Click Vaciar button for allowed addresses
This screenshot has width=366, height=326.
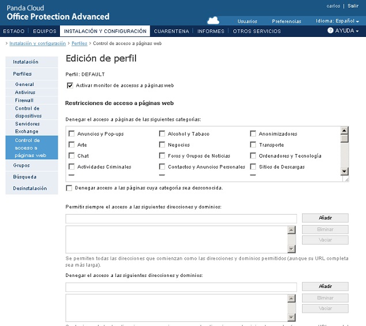tap(325, 240)
